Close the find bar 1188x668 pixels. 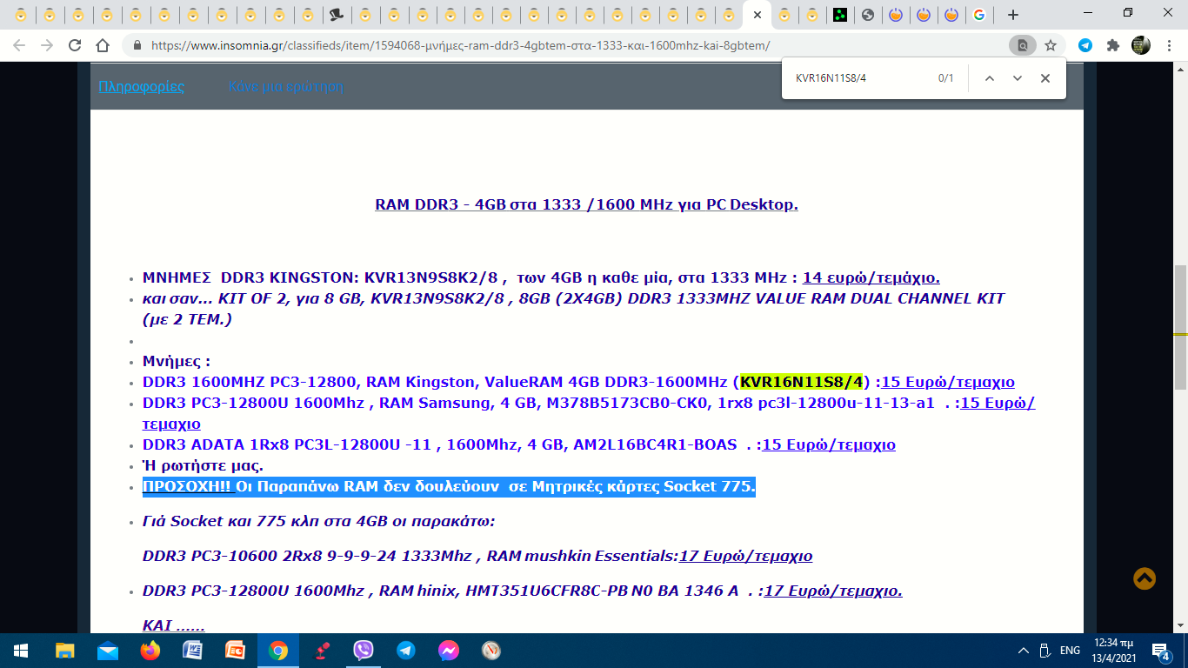(x=1045, y=78)
